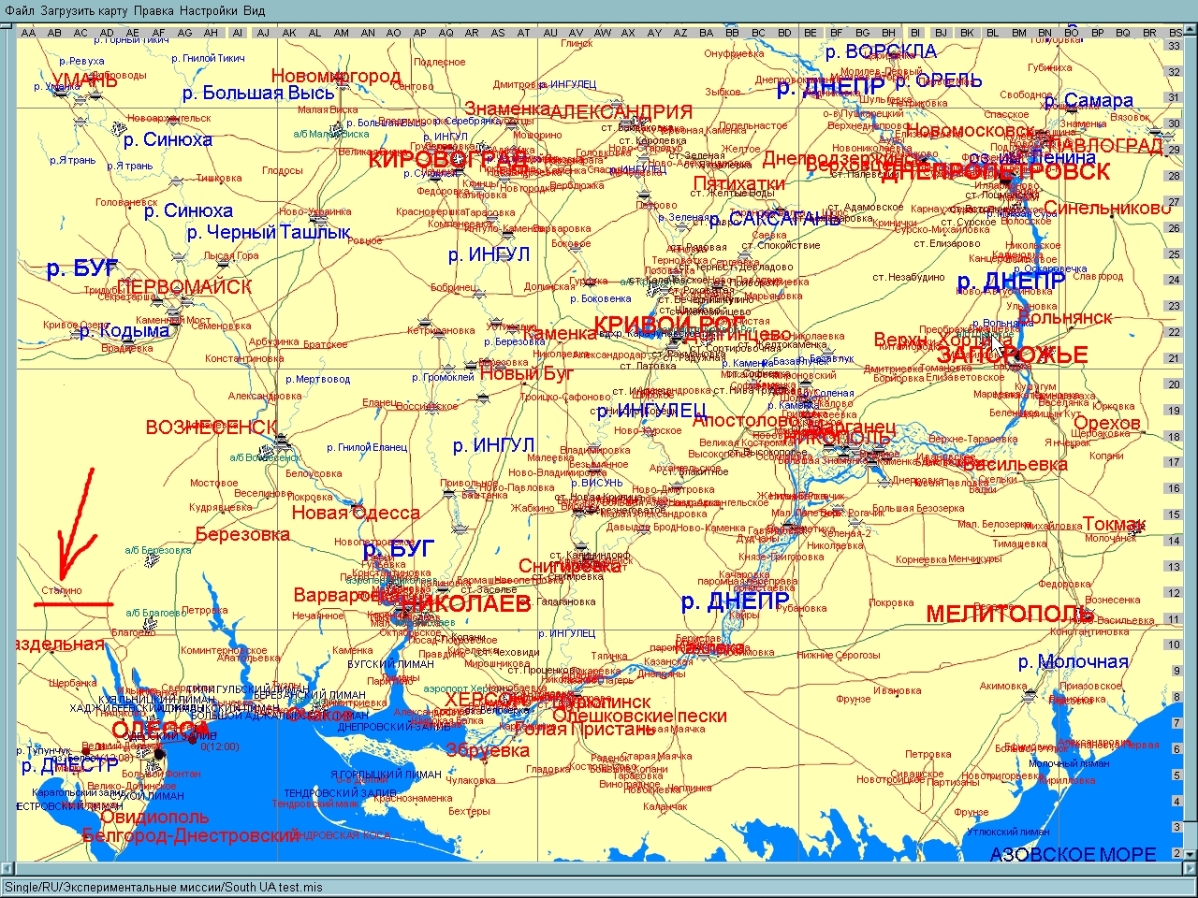
Task: Click the Белгород-Днестровский label
Action: point(191,835)
